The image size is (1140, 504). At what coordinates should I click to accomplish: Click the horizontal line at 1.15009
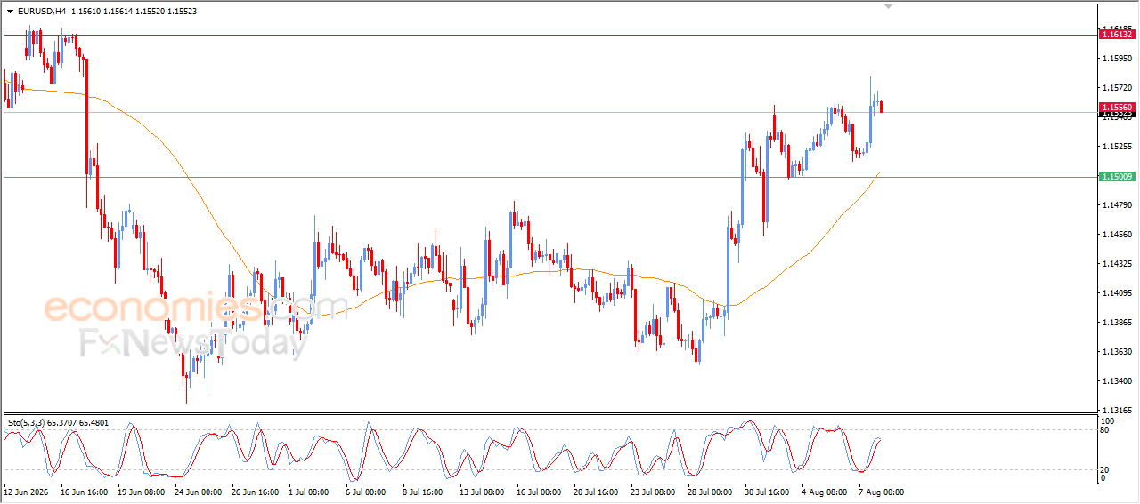[550, 177]
